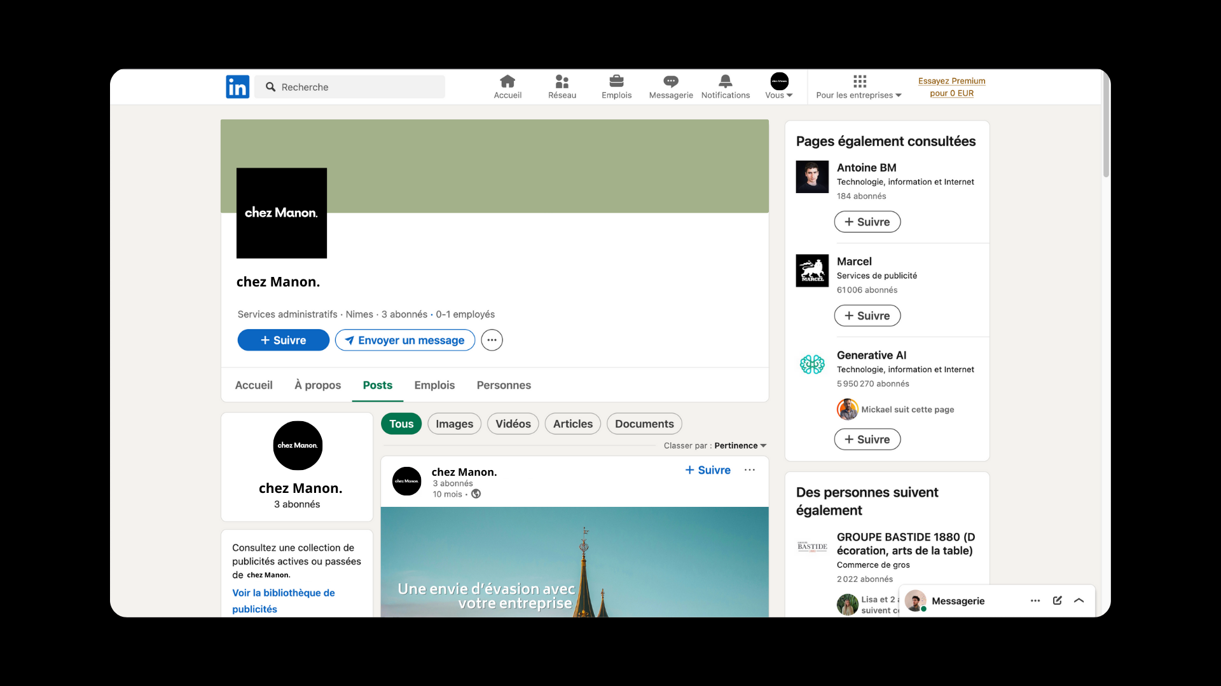Select Vidéos filter chip
1221x686 pixels.
(513, 424)
